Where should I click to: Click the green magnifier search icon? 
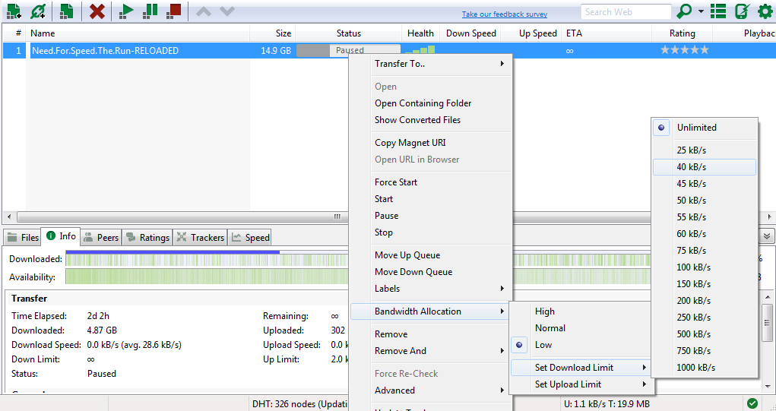(x=685, y=11)
